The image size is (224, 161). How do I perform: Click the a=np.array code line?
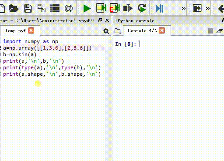(47, 48)
